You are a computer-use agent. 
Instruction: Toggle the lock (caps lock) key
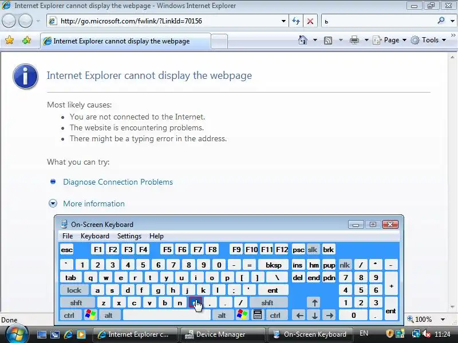(x=74, y=290)
